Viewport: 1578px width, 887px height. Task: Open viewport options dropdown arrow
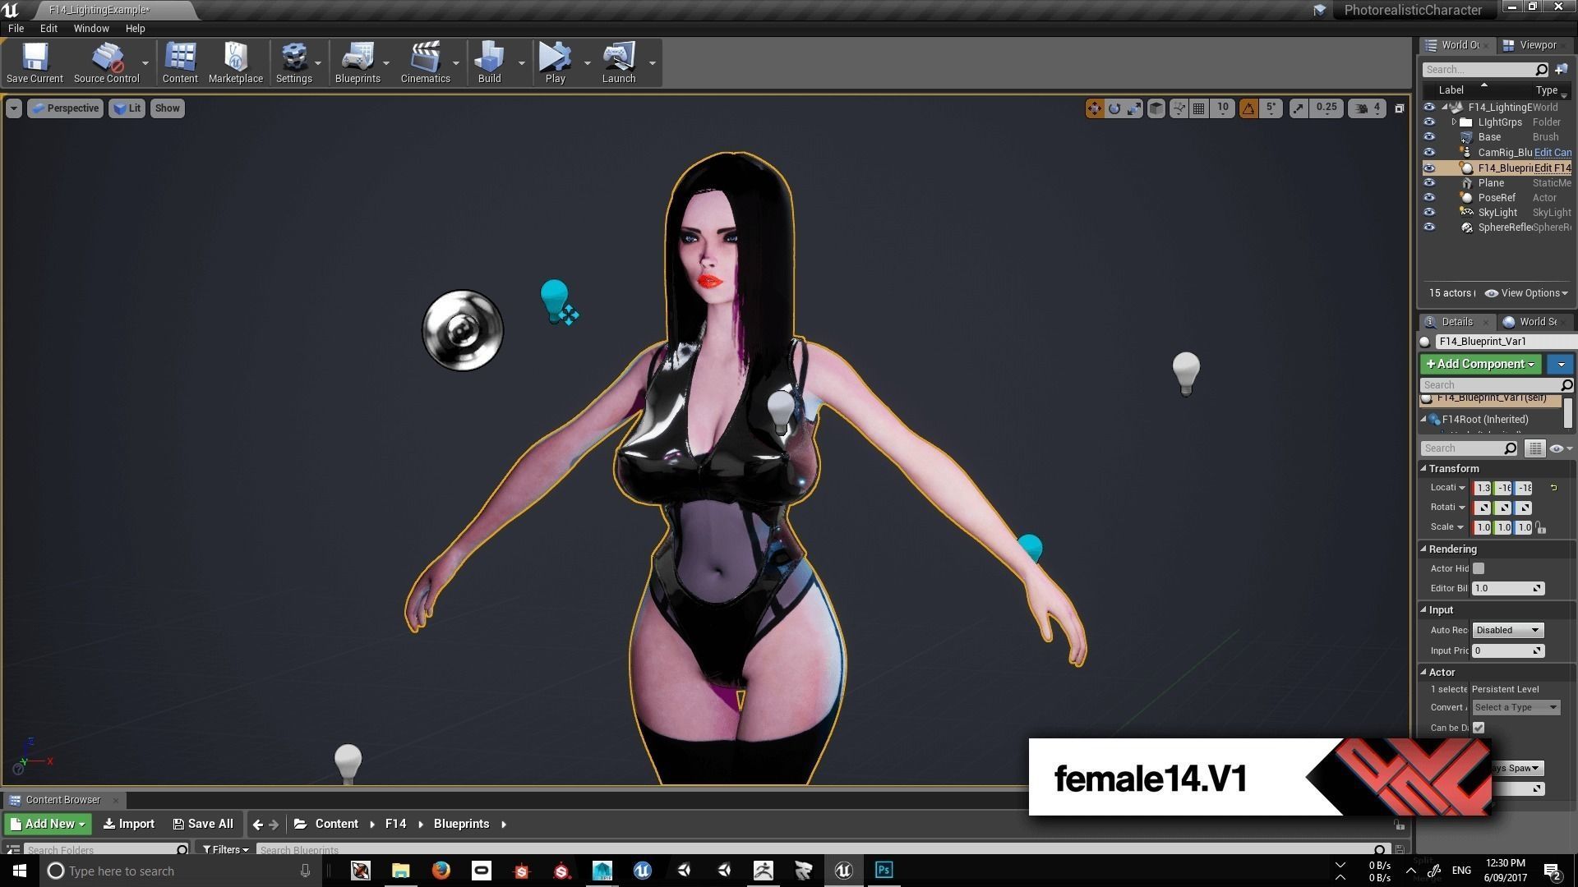(x=13, y=108)
